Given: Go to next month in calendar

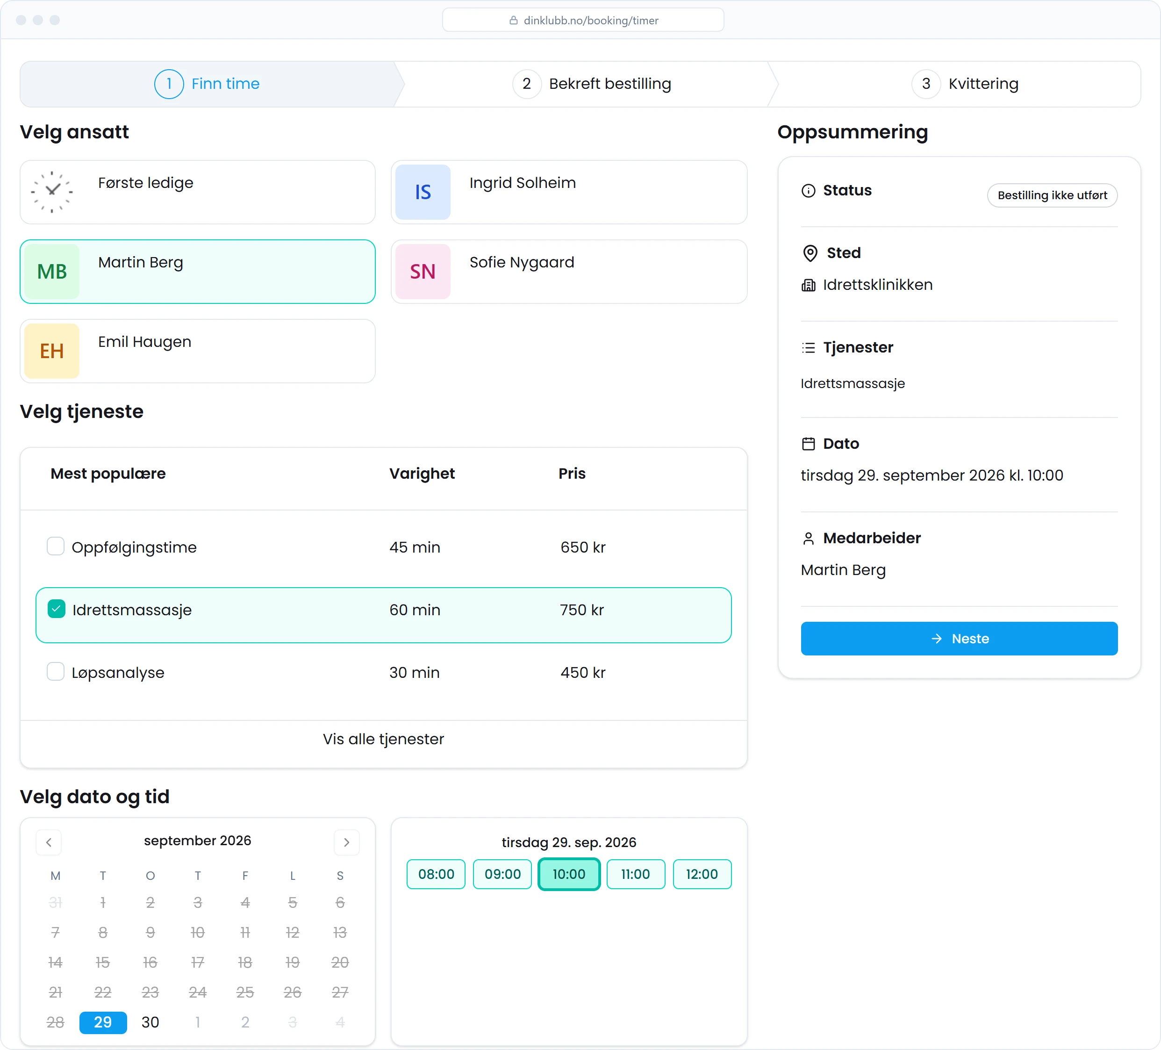Looking at the screenshot, I should 347,842.
